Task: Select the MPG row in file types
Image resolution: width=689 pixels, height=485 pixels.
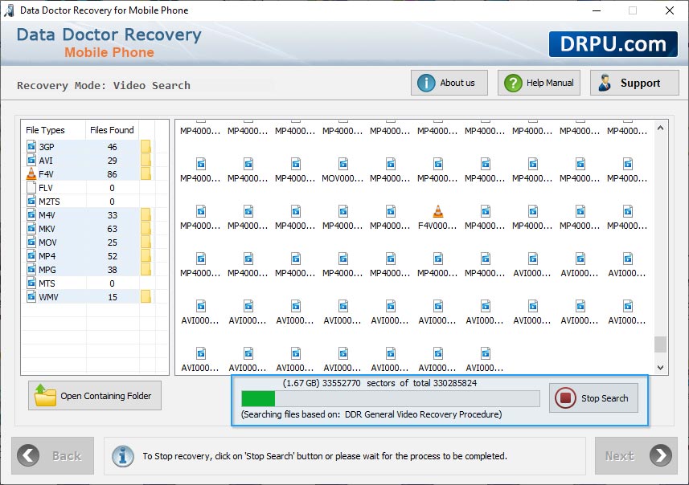Action: click(88, 270)
